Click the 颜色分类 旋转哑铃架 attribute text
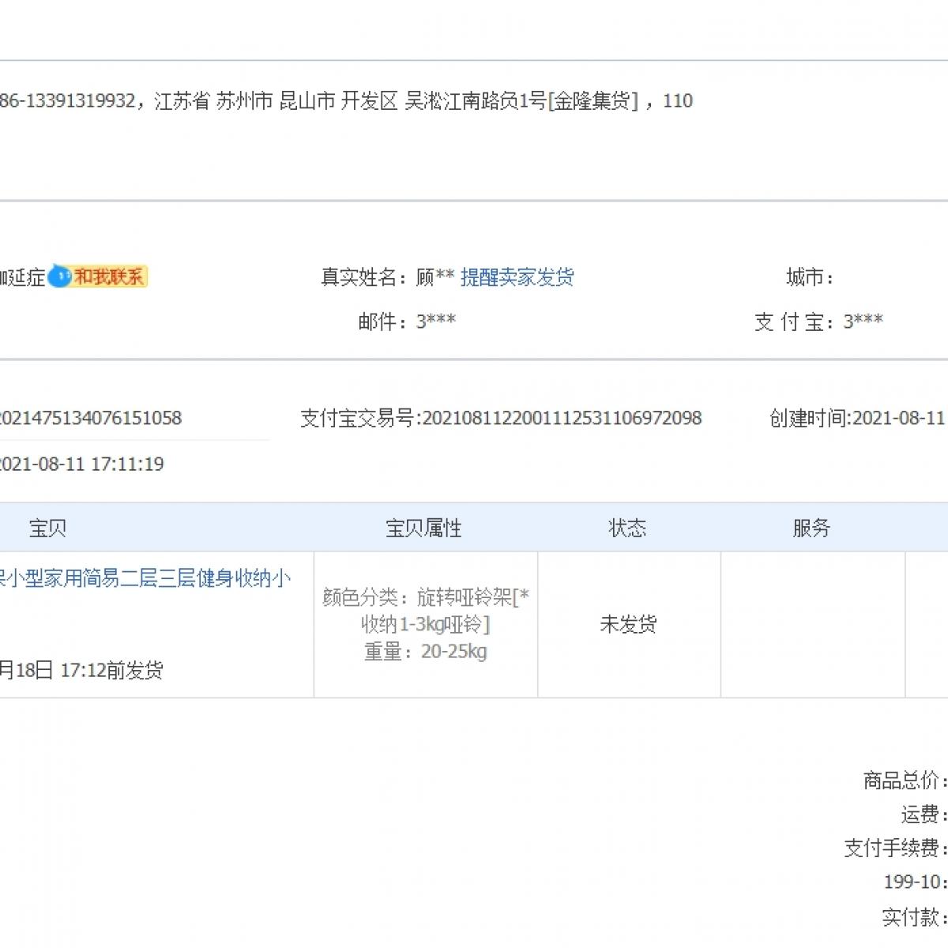 425,597
